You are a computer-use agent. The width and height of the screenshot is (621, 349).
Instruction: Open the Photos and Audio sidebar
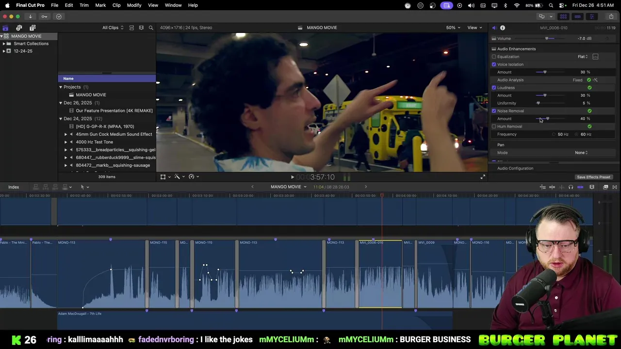coord(19,28)
